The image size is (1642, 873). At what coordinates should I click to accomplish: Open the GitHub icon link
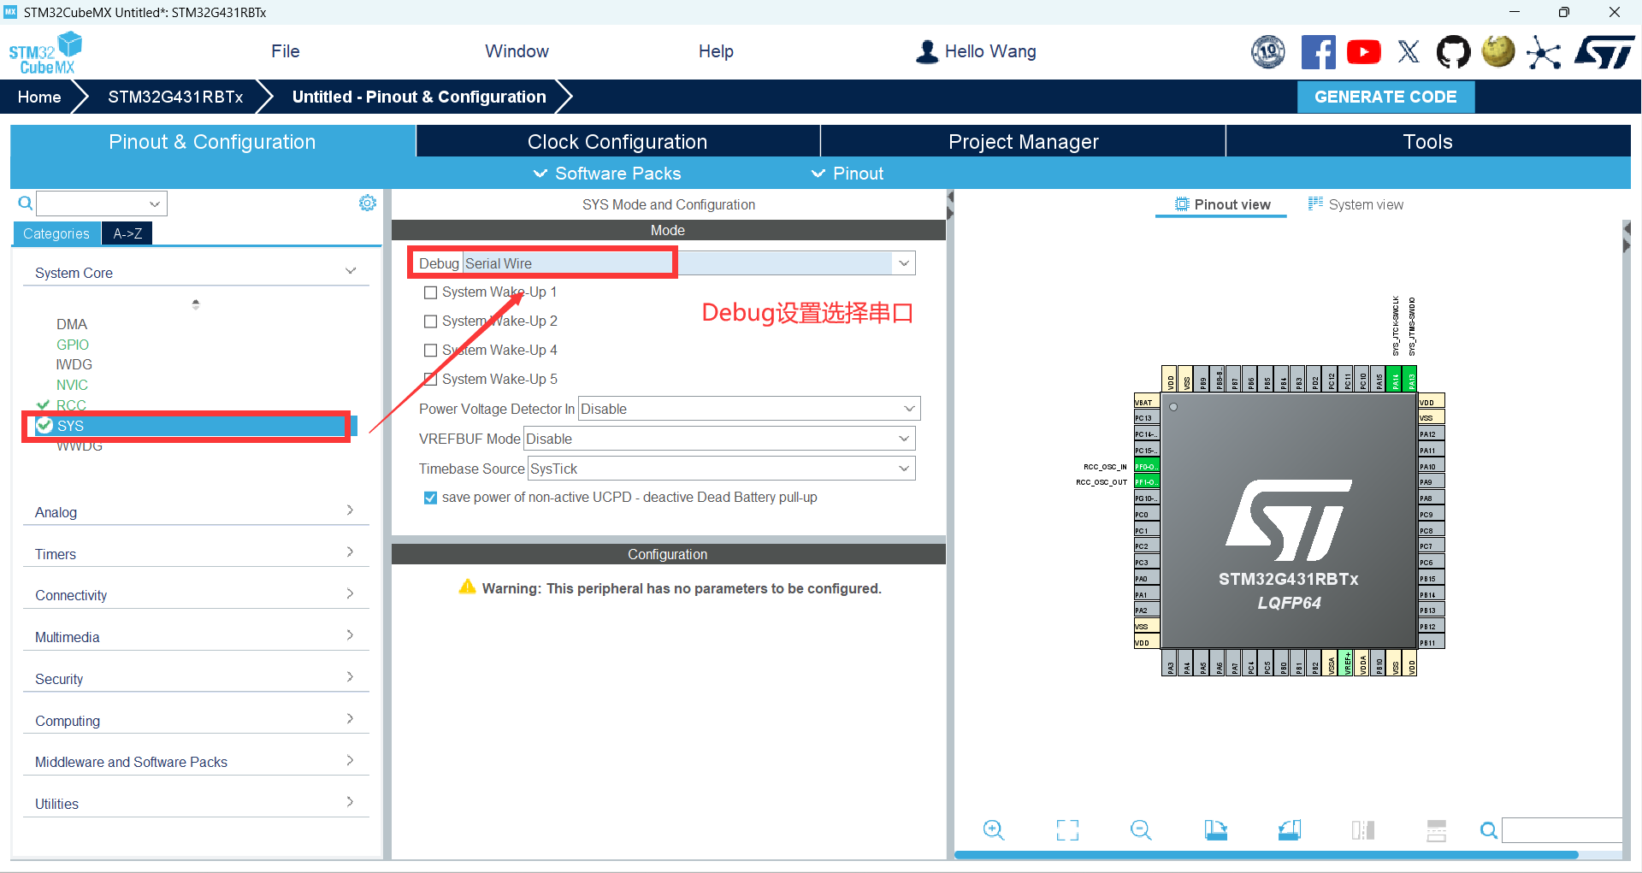coord(1453,52)
